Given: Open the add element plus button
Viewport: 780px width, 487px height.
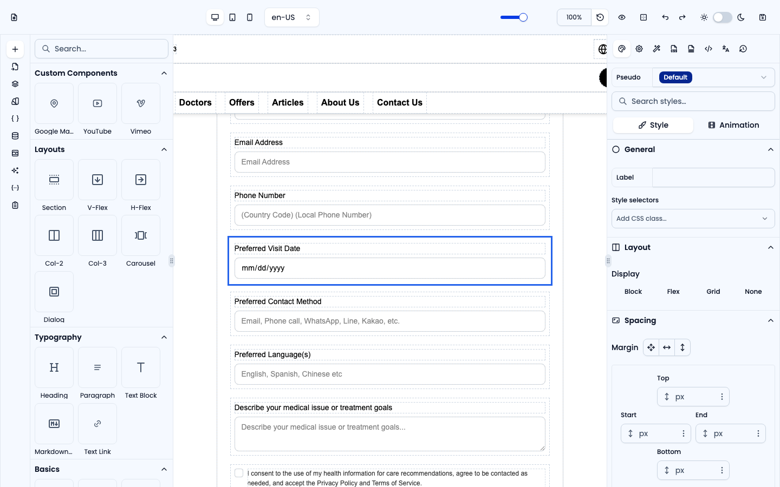Looking at the screenshot, I should pyautogui.click(x=15, y=49).
